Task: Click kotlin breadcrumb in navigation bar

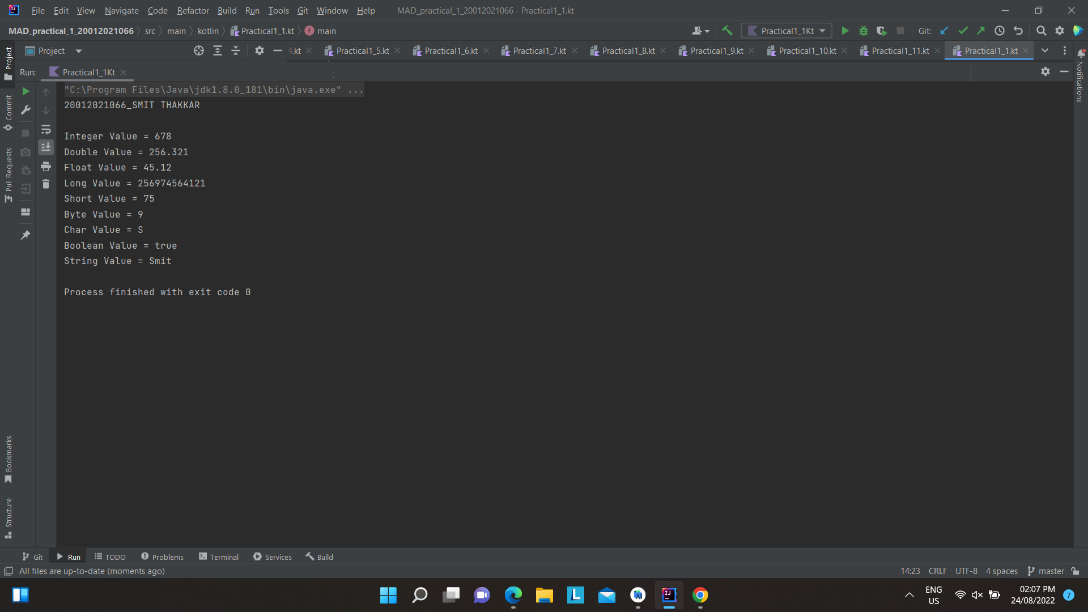Action: (x=208, y=31)
